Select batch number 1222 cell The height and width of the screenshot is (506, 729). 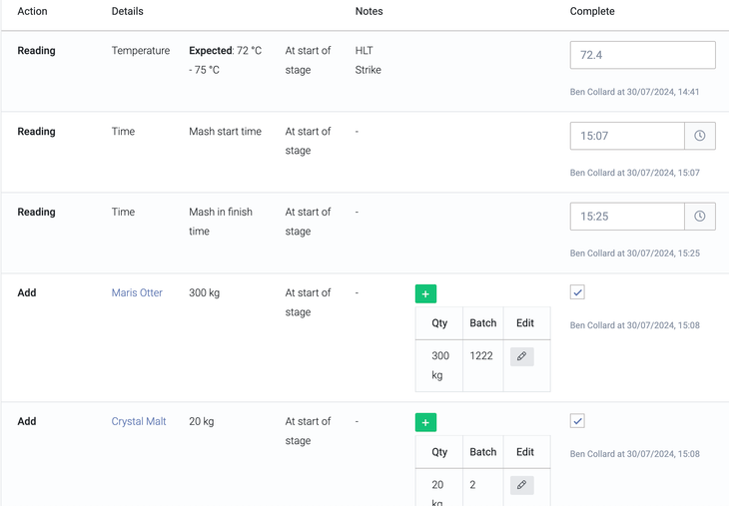pyautogui.click(x=481, y=356)
